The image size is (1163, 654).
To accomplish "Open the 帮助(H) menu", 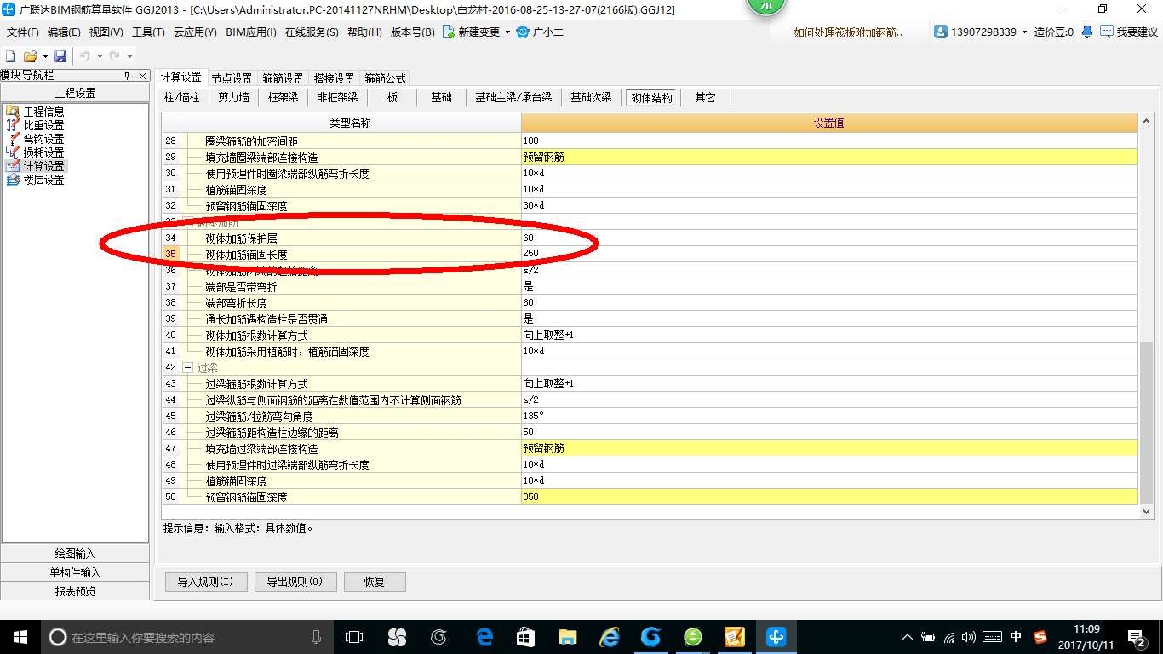I will [x=364, y=32].
